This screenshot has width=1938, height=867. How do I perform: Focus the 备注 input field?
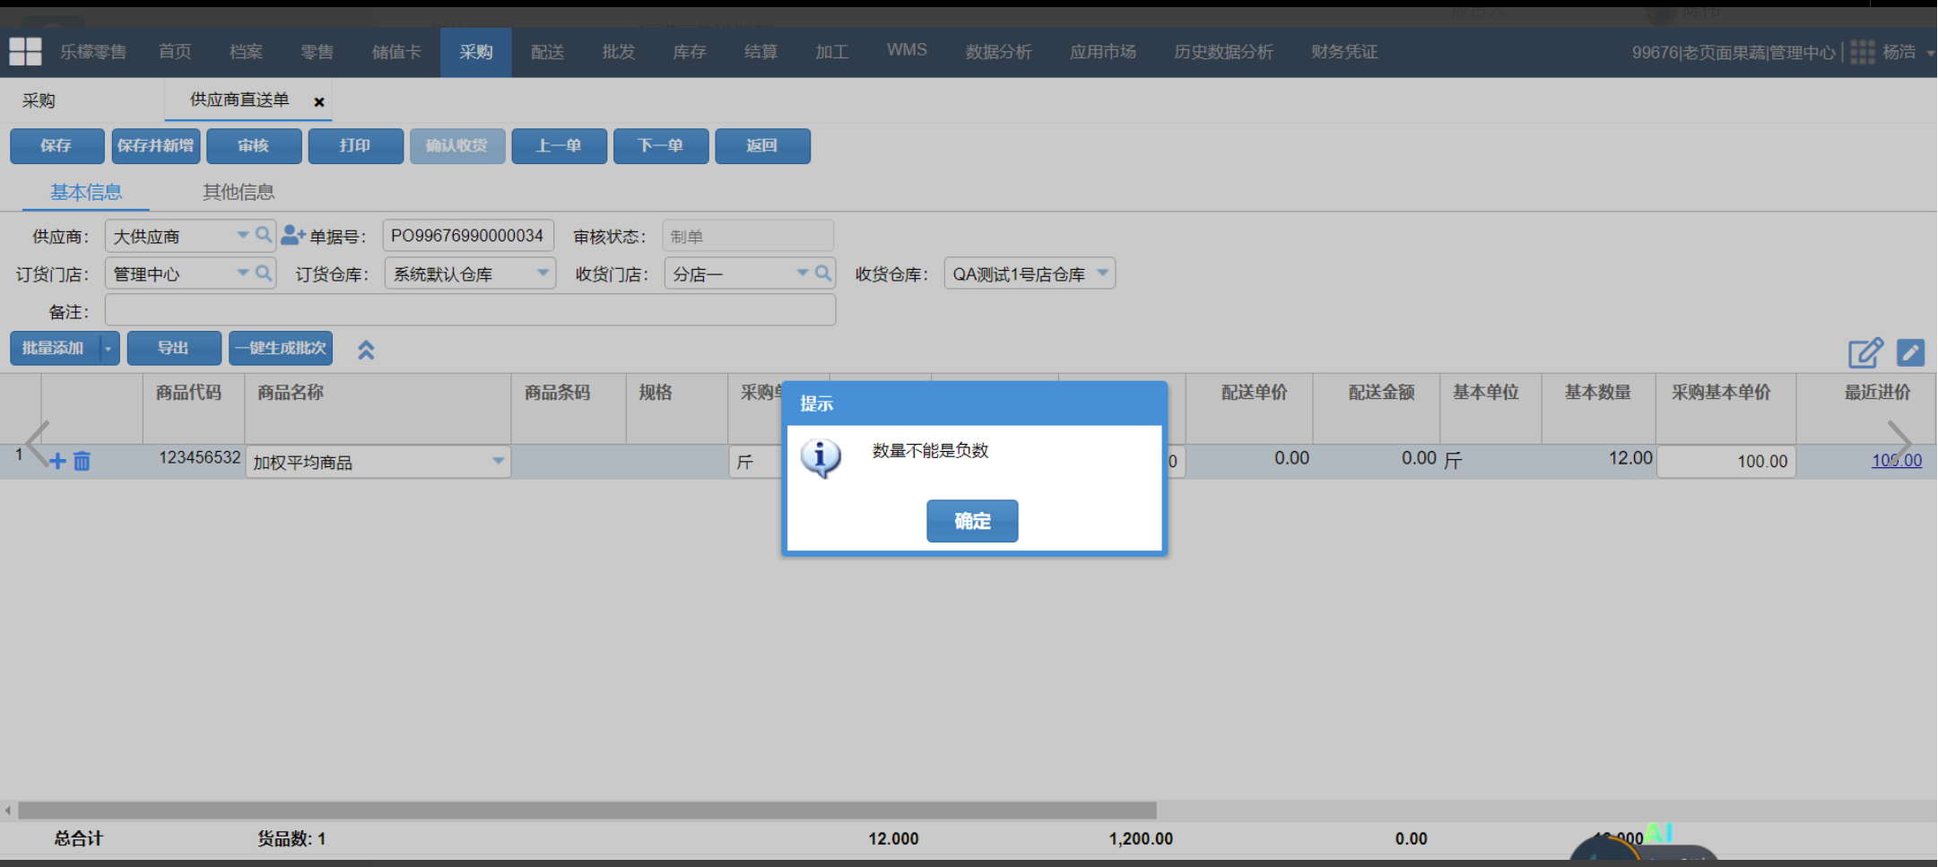(x=470, y=310)
